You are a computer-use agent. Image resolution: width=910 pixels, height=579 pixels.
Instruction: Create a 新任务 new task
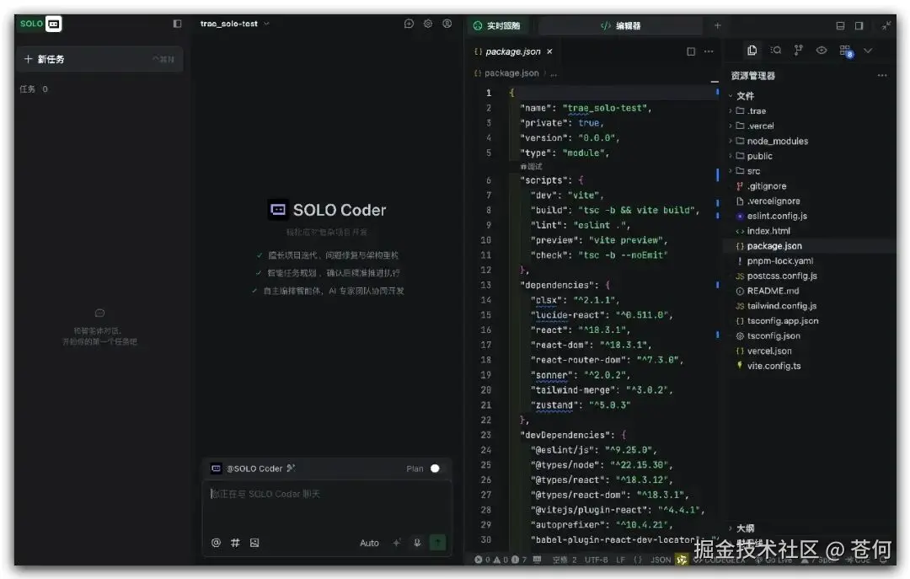(x=99, y=59)
